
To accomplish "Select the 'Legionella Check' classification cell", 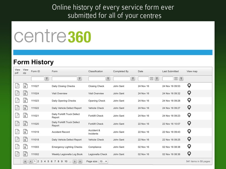I will coord(98,154).
